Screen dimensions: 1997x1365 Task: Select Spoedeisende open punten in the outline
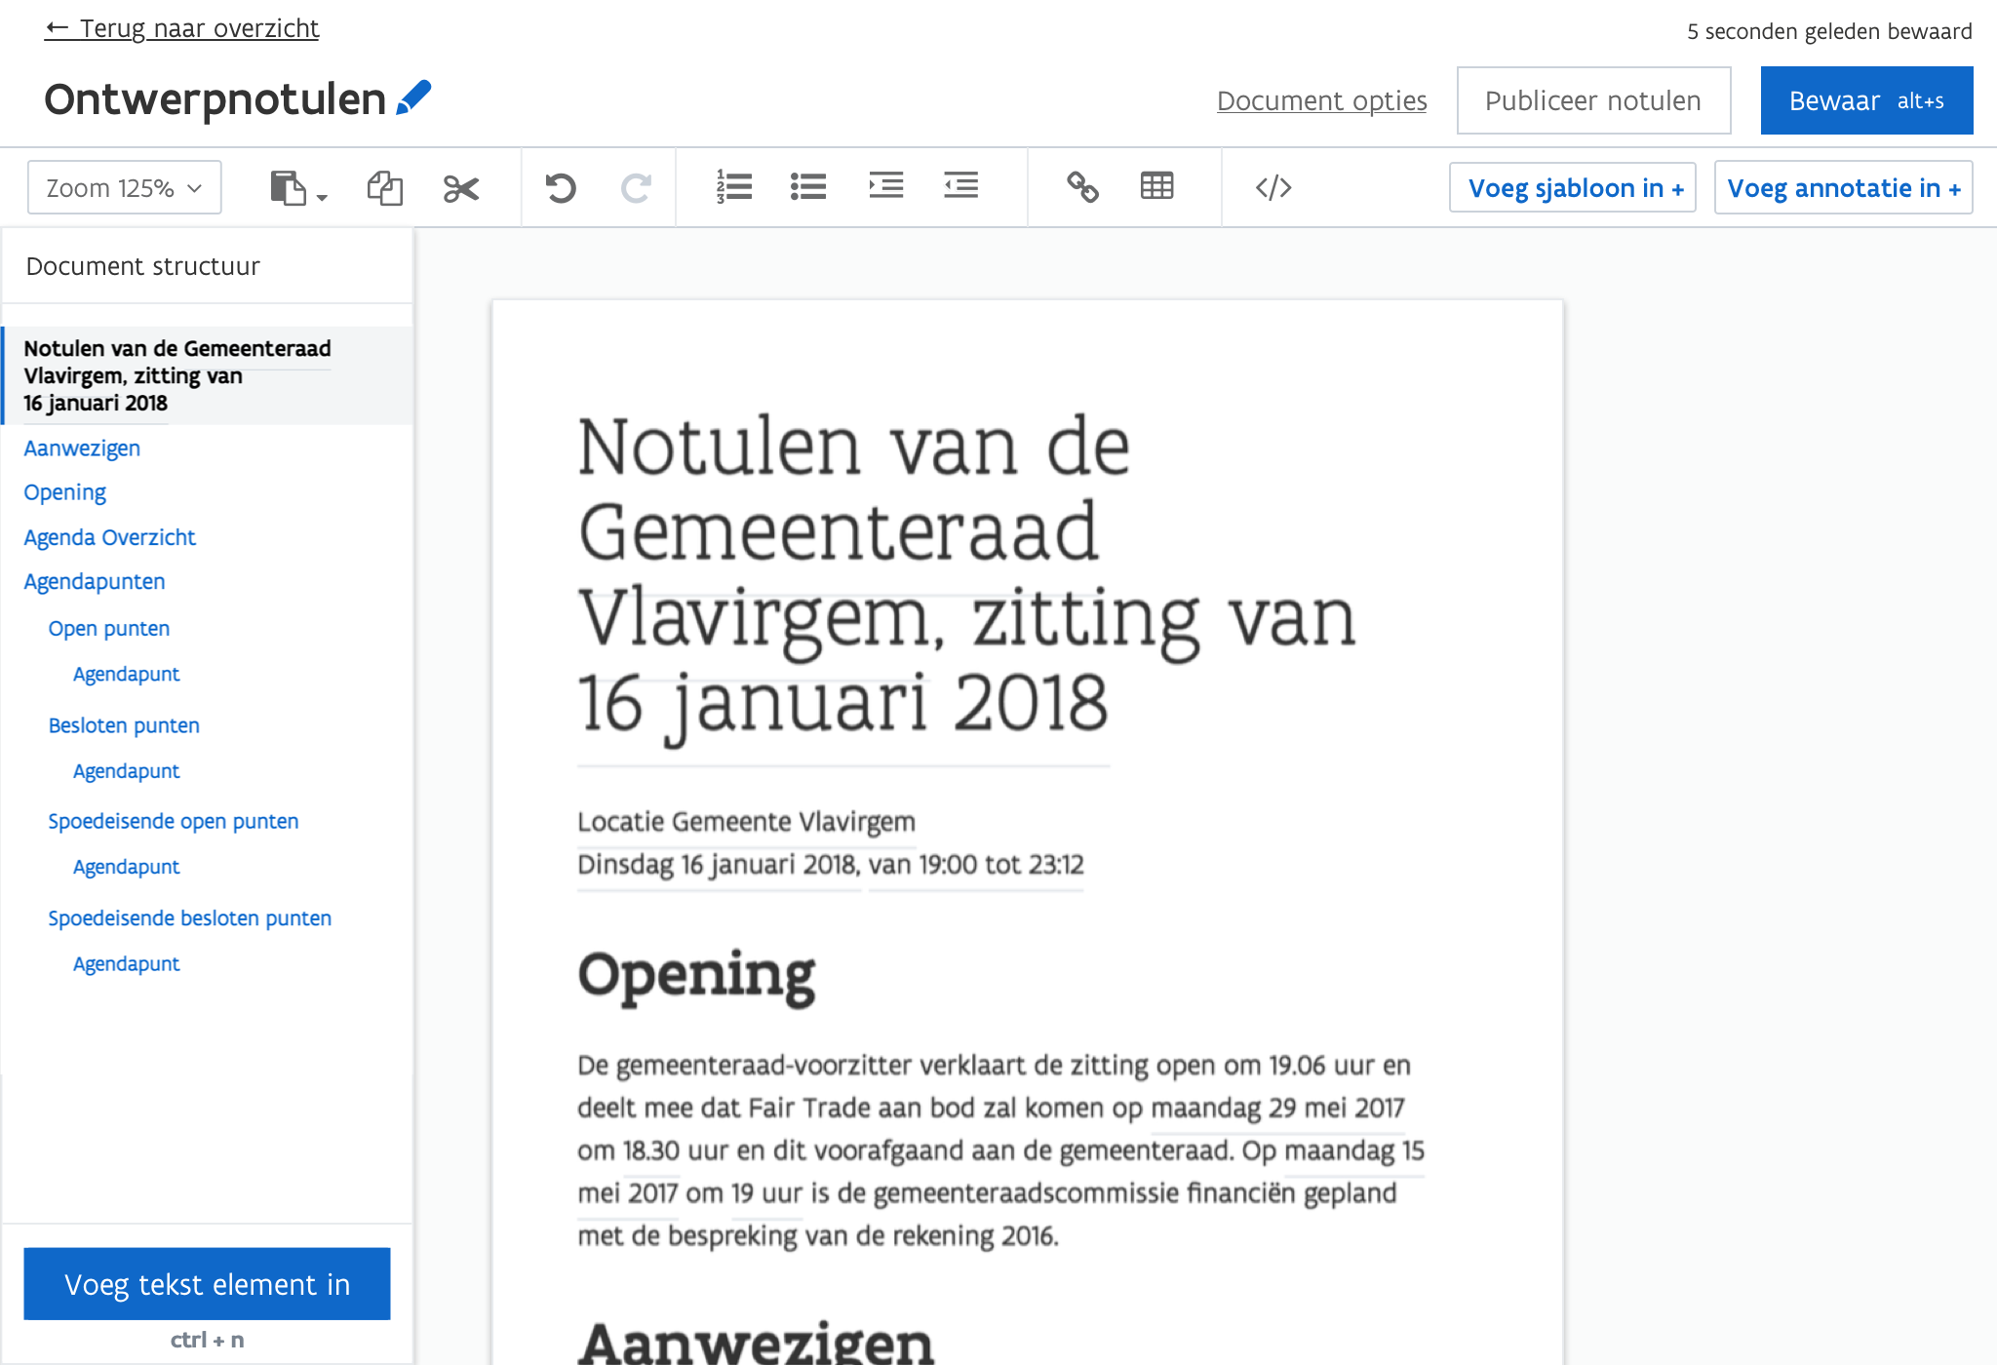[x=173, y=821]
